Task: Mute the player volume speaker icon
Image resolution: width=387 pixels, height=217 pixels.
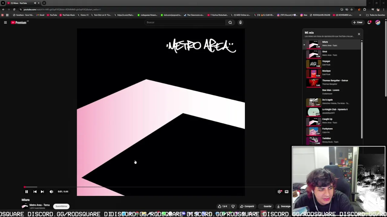Action: [x=51, y=192]
